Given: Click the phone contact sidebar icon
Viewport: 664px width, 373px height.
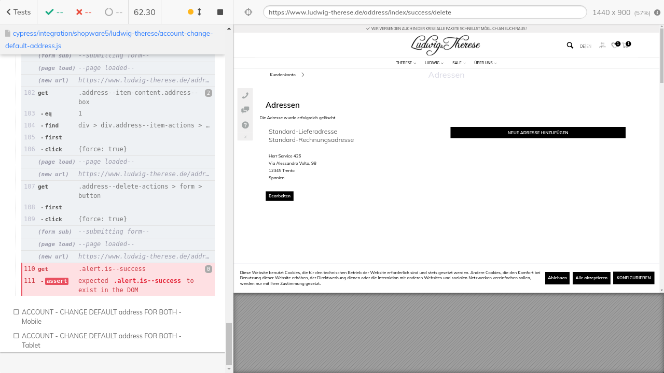Looking at the screenshot, I should click(245, 95).
